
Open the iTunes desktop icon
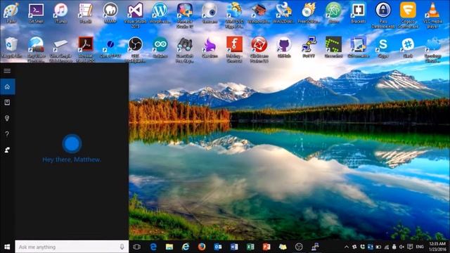tap(60, 13)
